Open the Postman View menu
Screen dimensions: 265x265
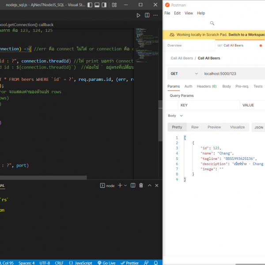click(189, 13)
